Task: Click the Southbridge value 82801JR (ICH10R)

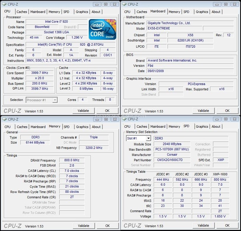Action: click(191, 41)
